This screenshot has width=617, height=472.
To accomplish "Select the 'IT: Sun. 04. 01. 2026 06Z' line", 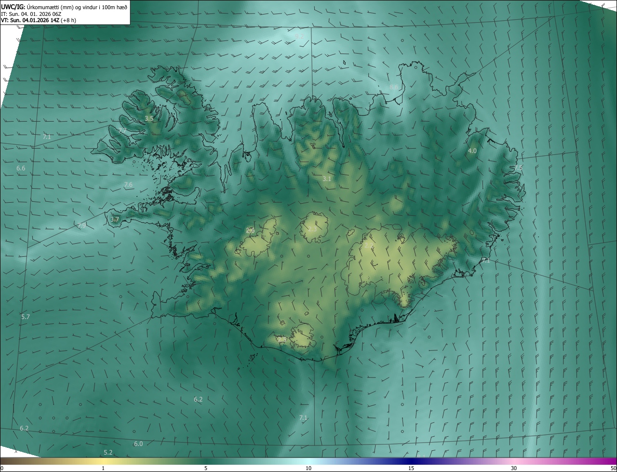I will (31, 14).
